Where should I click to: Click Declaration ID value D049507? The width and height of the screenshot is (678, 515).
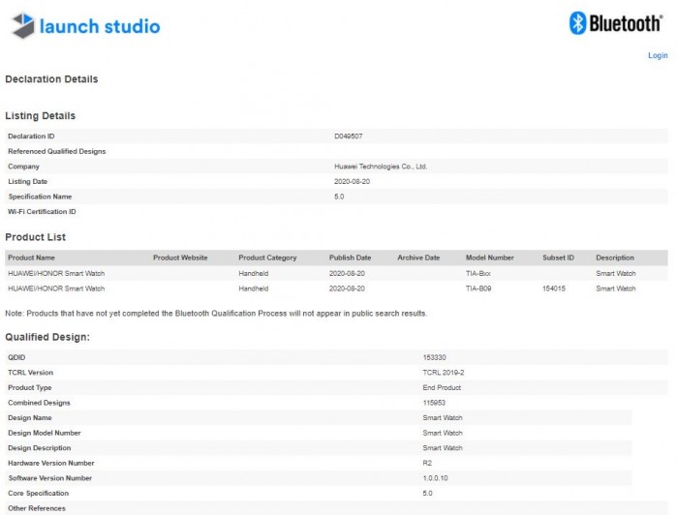pos(349,136)
